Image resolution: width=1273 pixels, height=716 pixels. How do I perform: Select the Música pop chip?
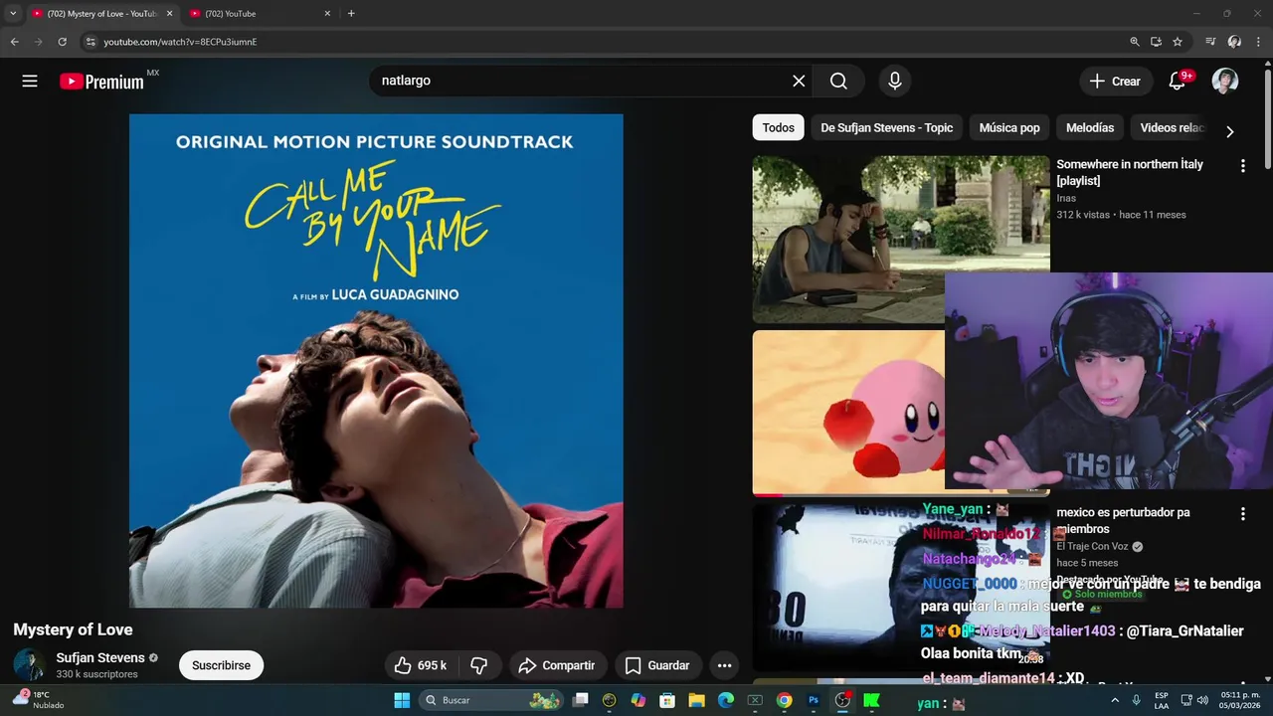(x=1009, y=127)
